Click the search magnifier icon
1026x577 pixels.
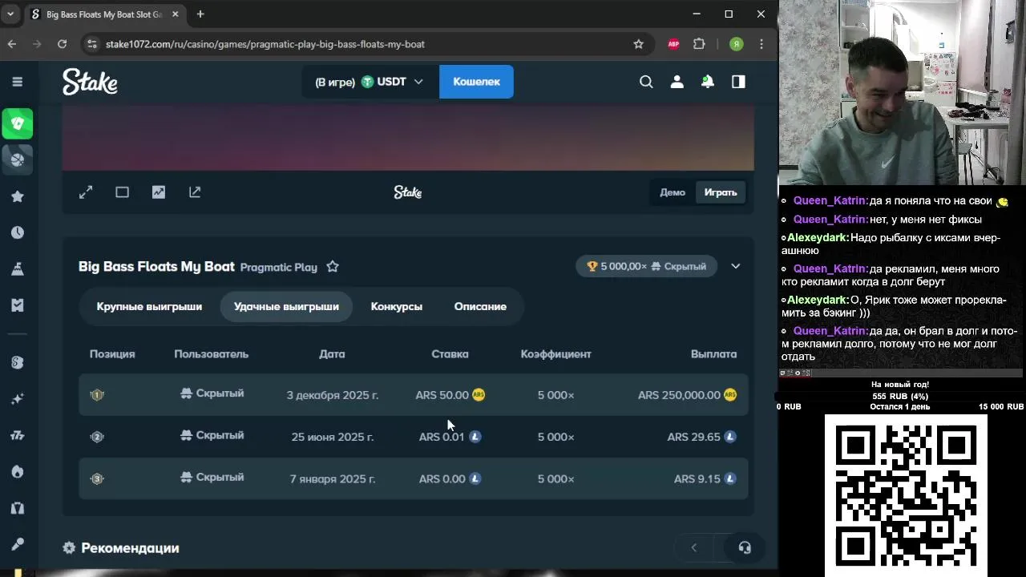[646, 82]
